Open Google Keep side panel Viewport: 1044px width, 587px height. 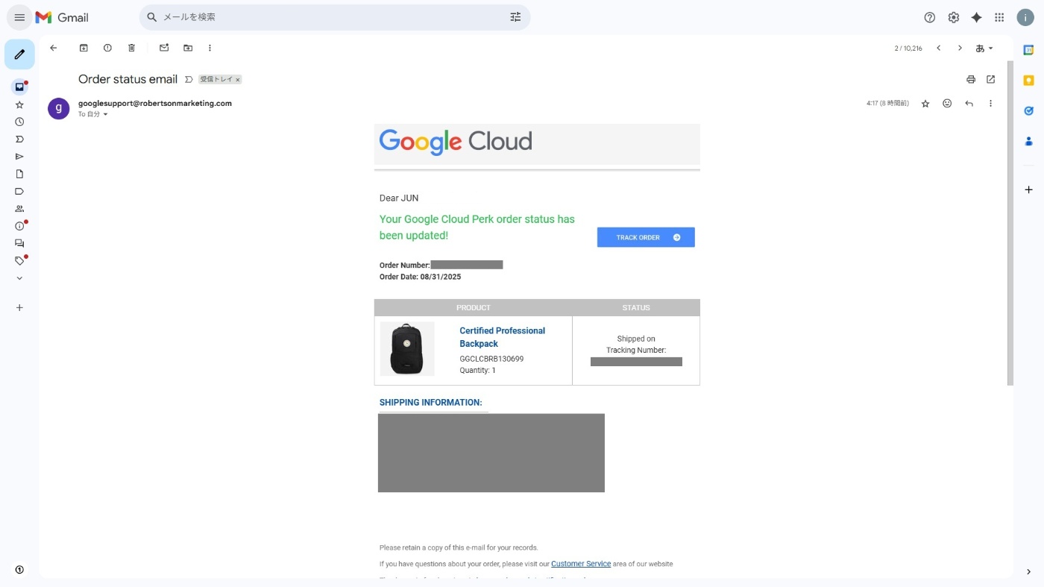pos(1028,81)
